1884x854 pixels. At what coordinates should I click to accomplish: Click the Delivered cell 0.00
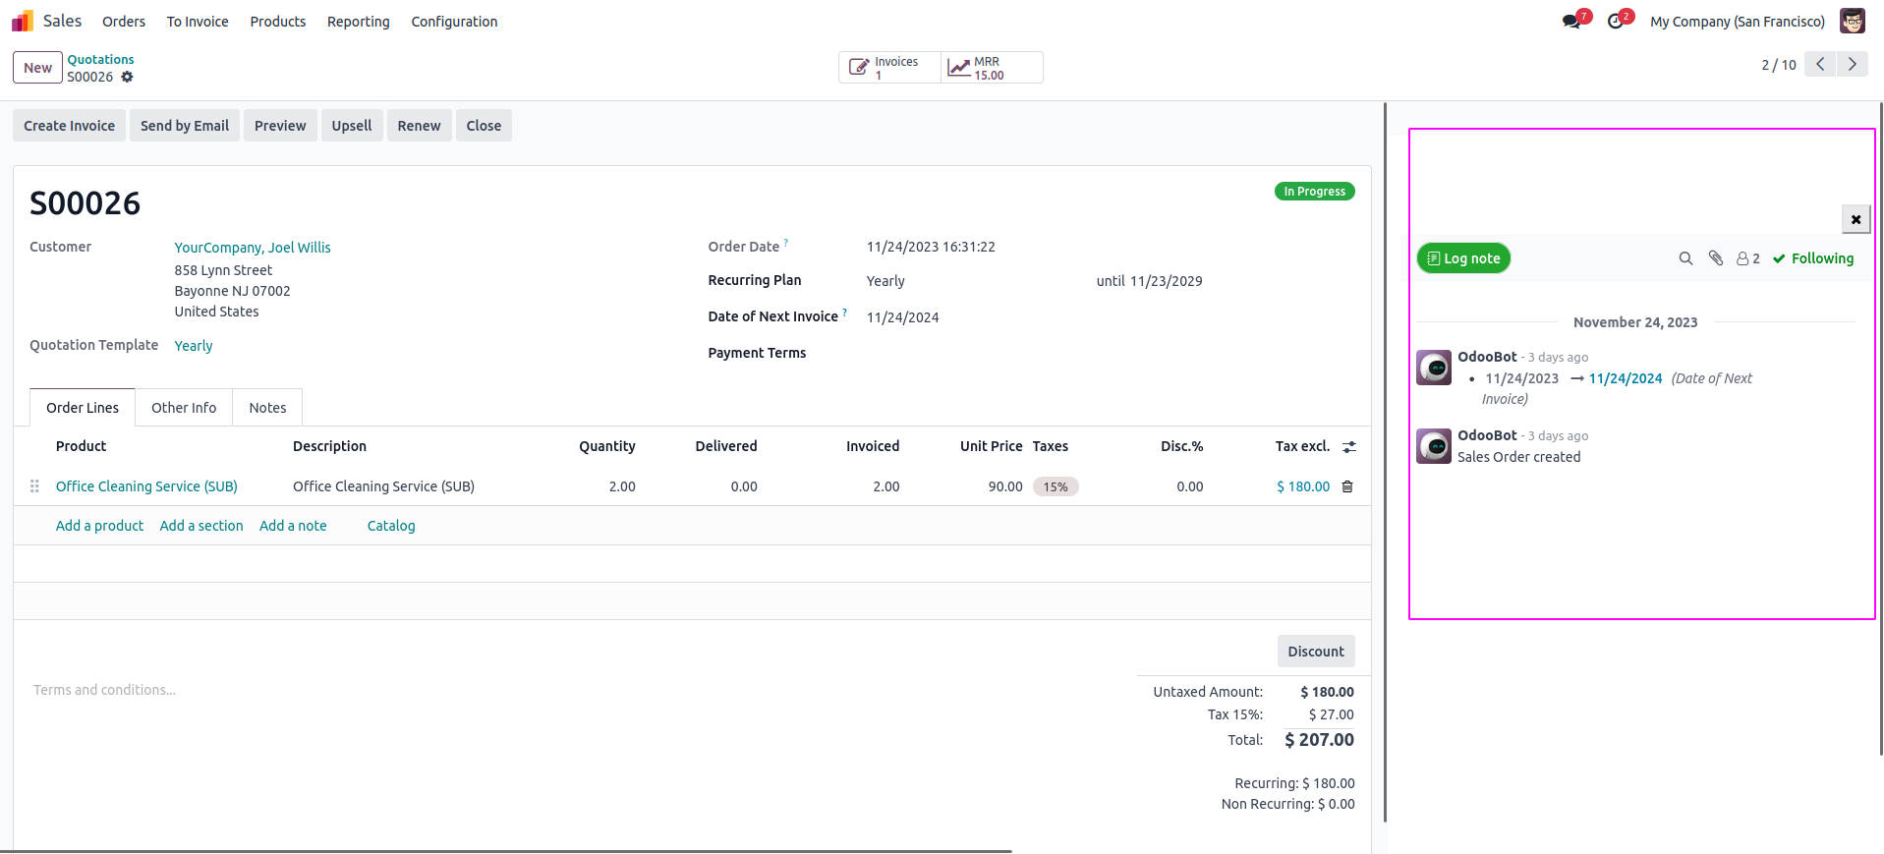(x=744, y=486)
